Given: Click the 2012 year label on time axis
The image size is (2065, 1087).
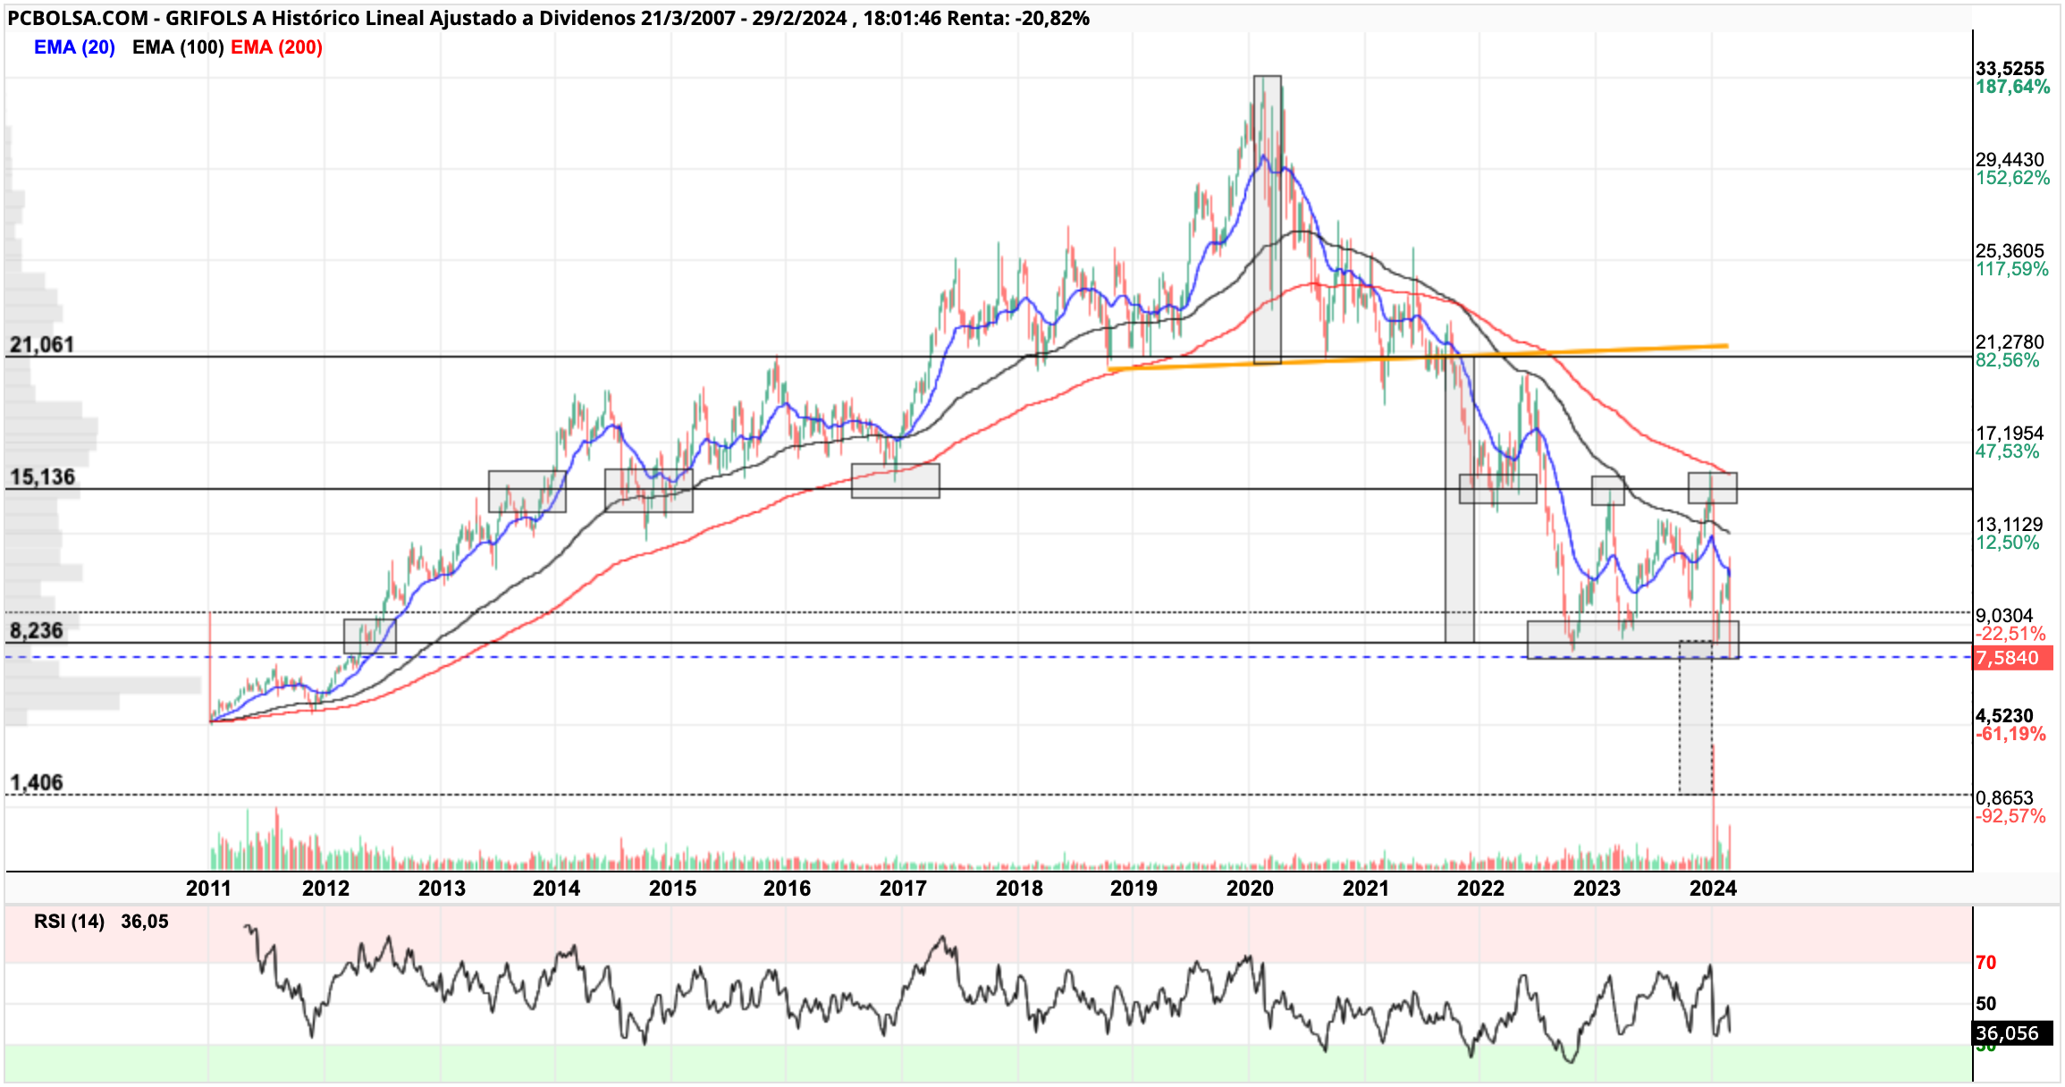Looking at the screenshot, I should [x=325, y=889].
